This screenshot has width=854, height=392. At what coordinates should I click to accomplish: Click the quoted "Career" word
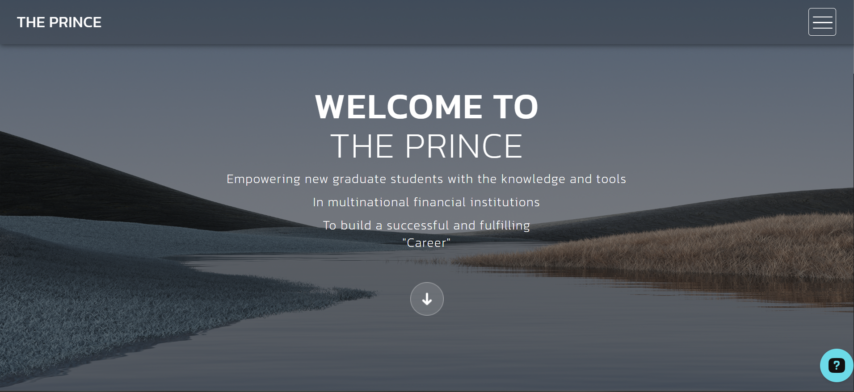coord(426,242)
